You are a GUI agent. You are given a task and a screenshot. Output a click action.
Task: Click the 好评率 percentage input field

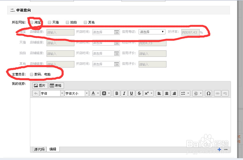[x=191, y=32]
